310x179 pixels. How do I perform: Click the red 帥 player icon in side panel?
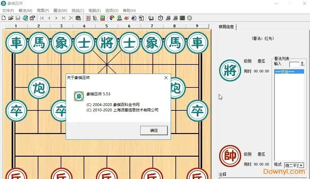point(230,156)
